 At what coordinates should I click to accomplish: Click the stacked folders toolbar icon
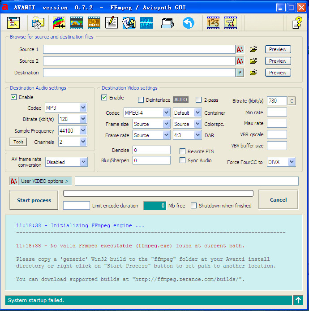tap(167, 23)
